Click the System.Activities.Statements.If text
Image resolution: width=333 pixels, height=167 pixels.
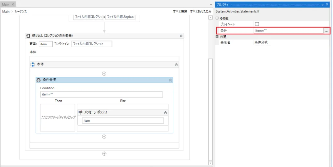[237, 11]
